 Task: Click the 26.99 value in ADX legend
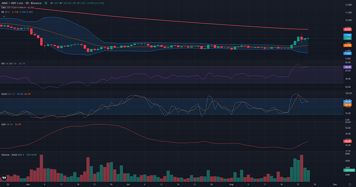click(x=18, y=124)
